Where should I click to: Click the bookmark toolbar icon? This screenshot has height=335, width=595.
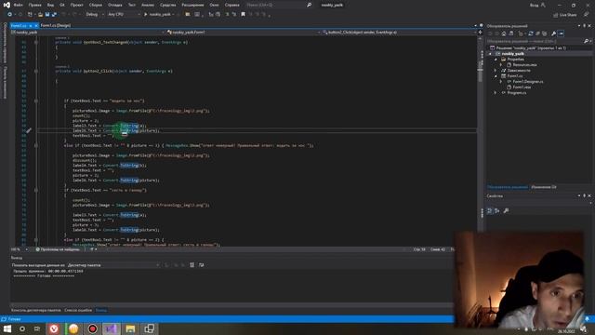[x=244, y=15]
